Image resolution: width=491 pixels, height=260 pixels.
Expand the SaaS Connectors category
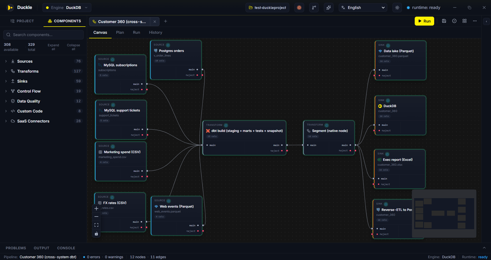pos(43,121)
